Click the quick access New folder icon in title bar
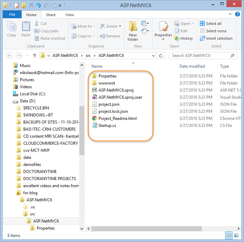 [24, 5]
